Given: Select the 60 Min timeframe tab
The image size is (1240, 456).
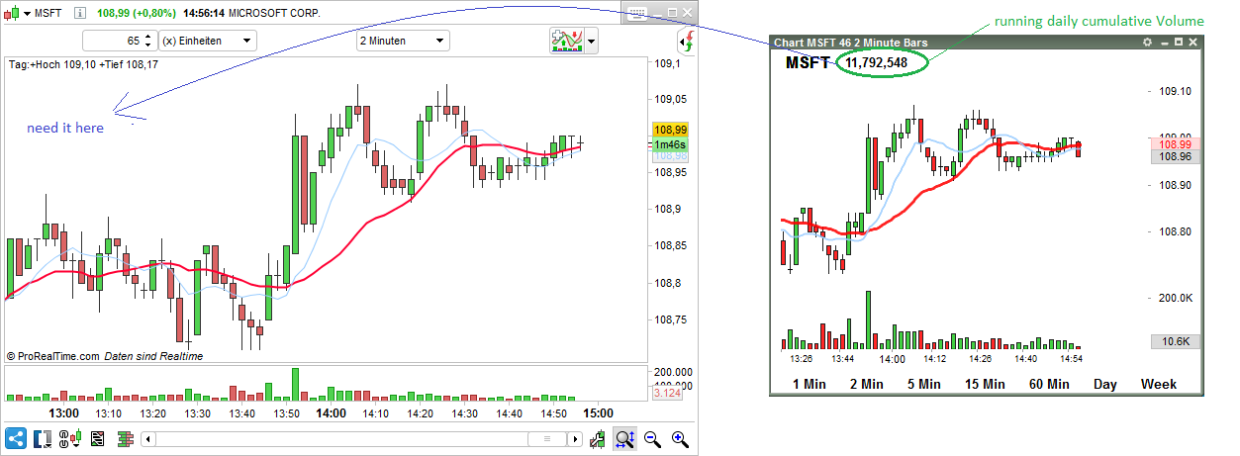Looking at the screenshot, I should 1049,383.
